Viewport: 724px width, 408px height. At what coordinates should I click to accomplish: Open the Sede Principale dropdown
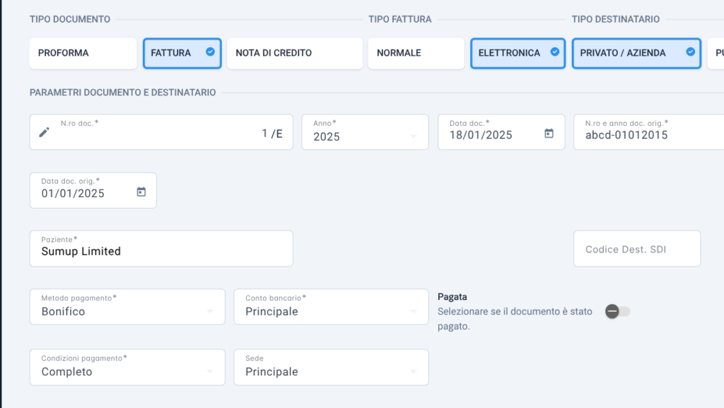click(331, 368)
